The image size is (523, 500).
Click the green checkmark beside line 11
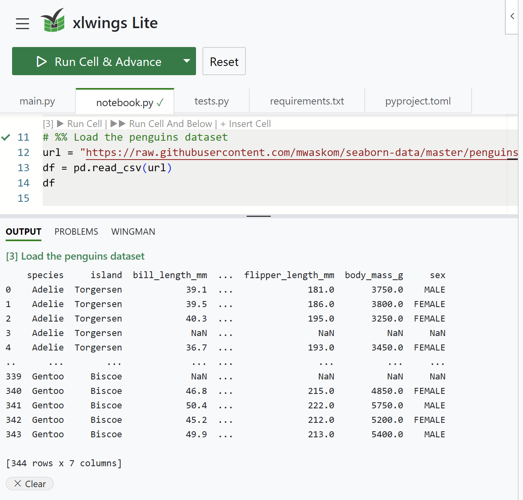point(6,137)
